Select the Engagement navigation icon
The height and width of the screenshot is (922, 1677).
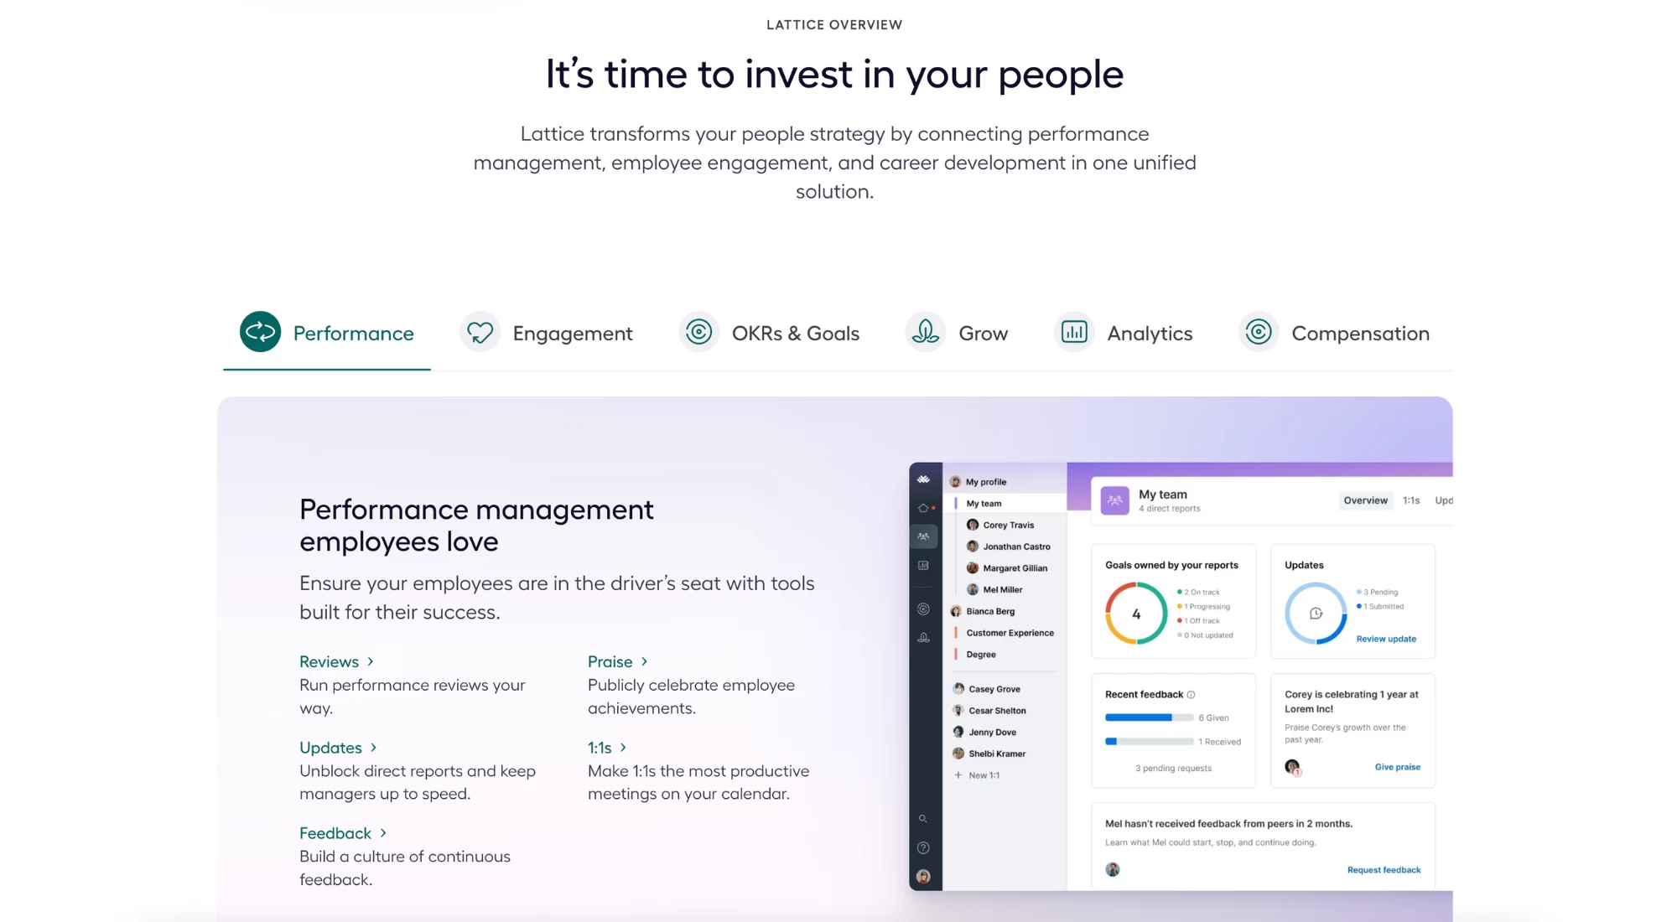478,332
